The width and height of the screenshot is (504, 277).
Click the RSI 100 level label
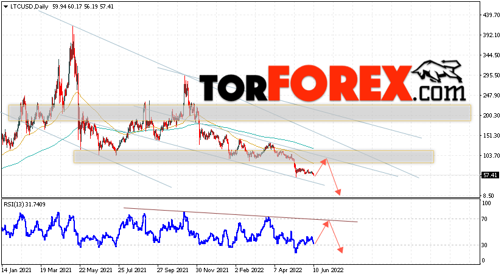coord(486,203)
